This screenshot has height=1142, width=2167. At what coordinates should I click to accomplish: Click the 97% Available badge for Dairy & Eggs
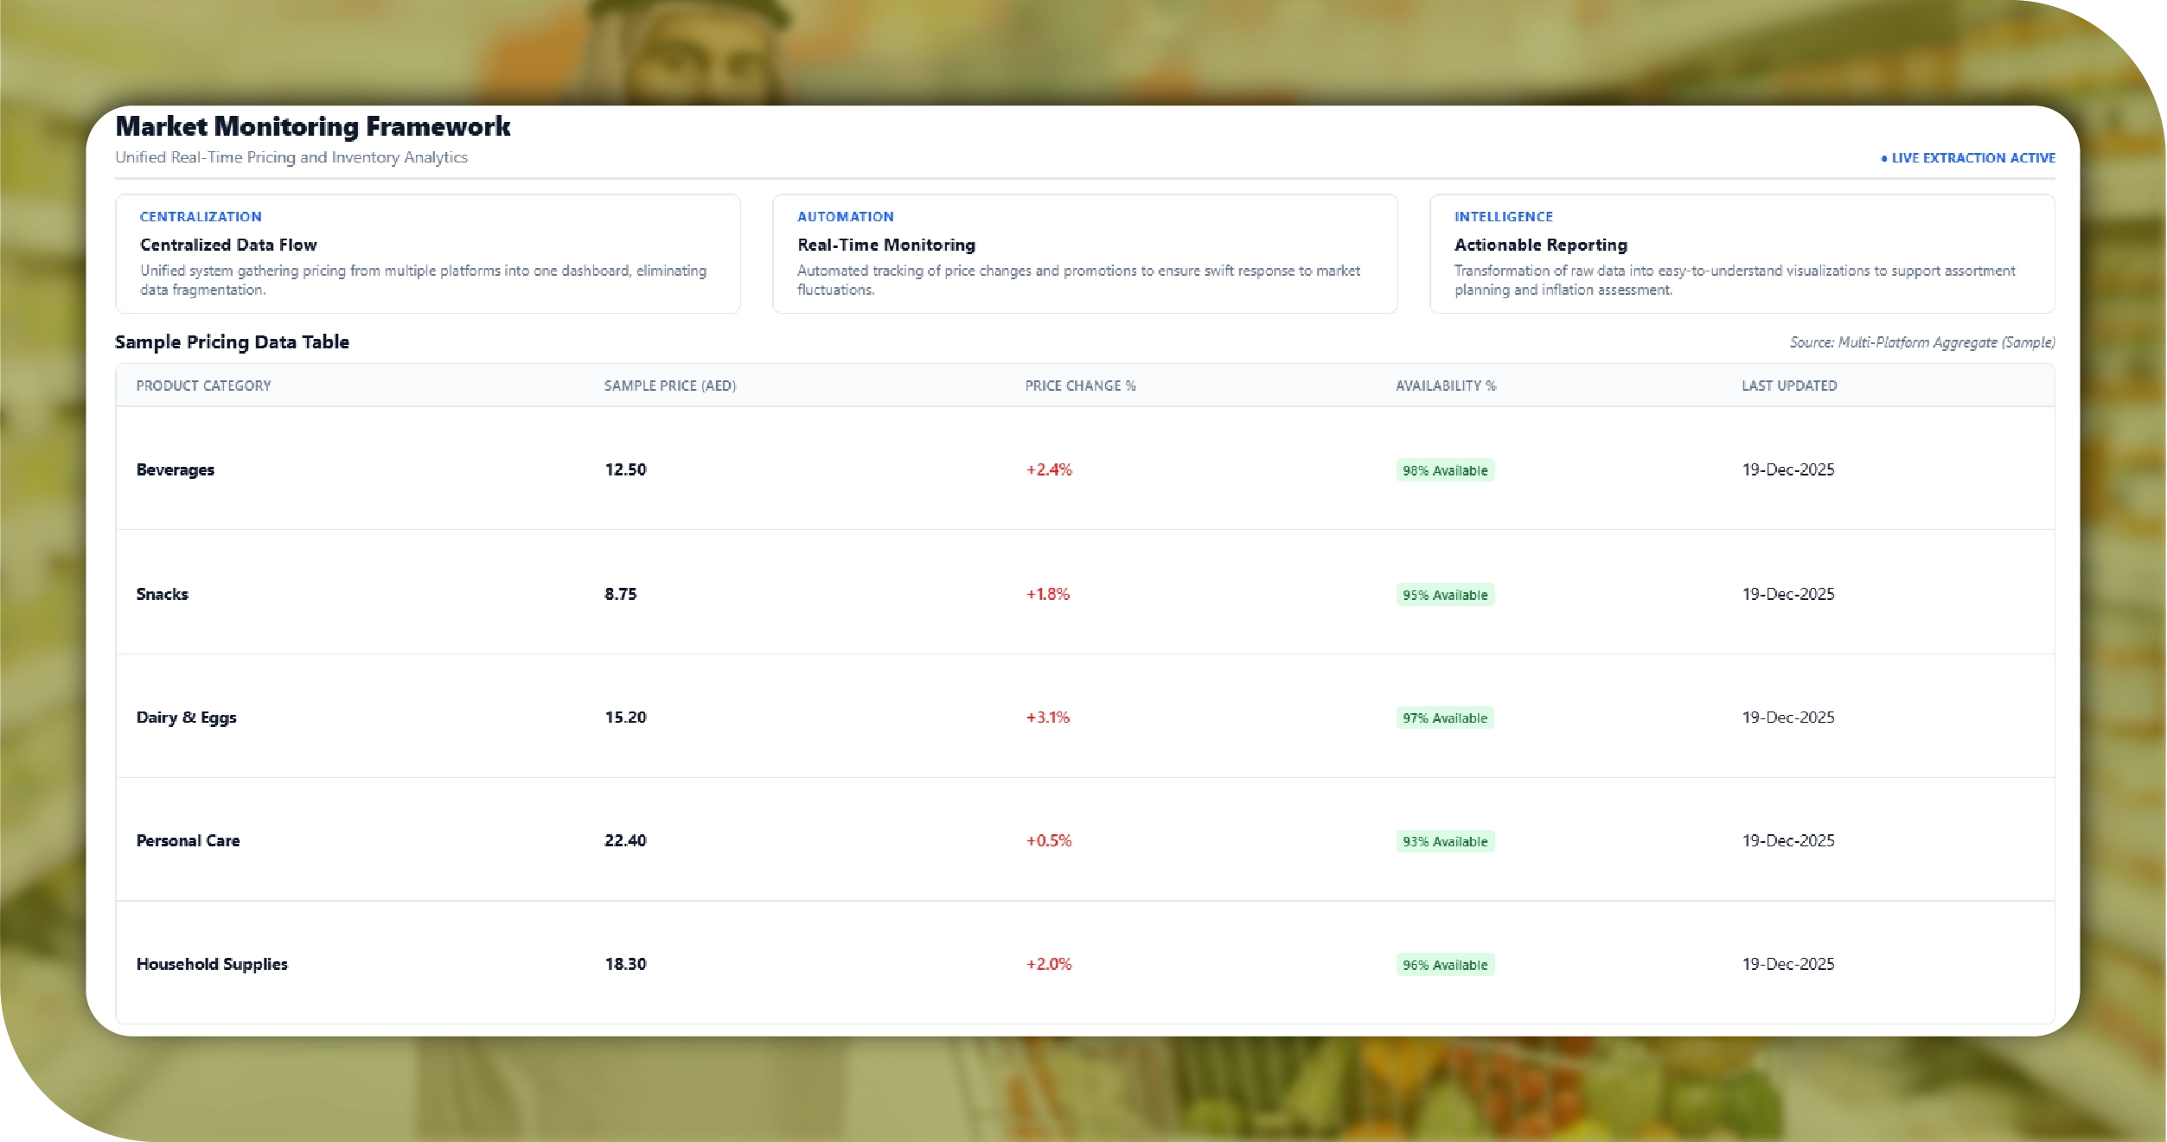point(1445,718)
